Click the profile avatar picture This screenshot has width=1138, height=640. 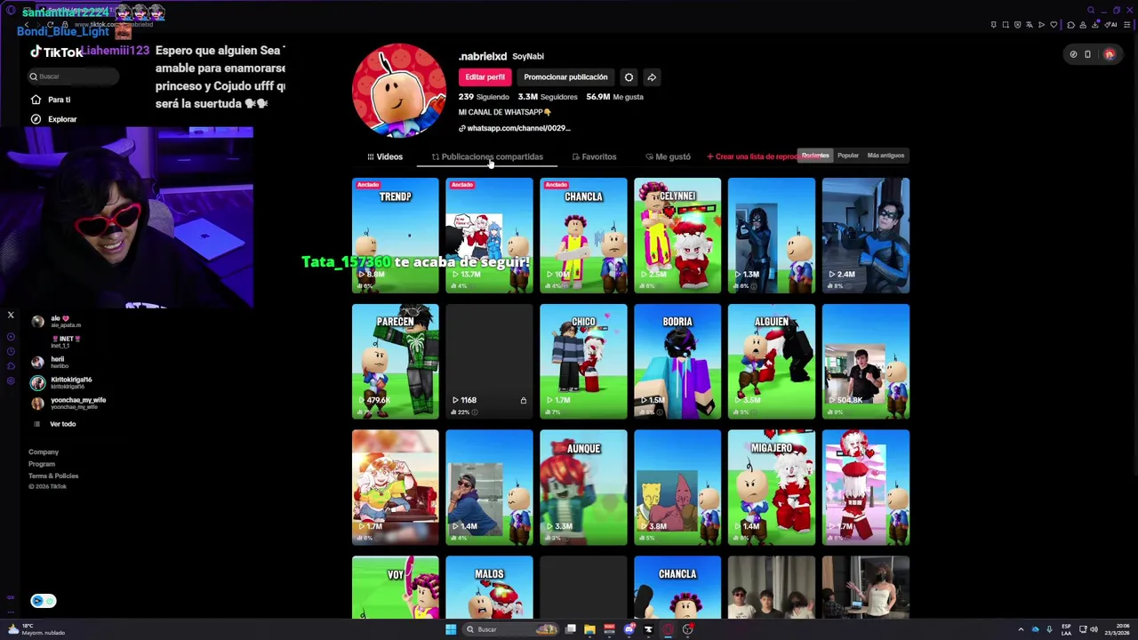coord(399,90)
